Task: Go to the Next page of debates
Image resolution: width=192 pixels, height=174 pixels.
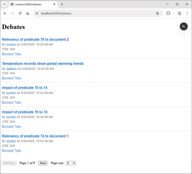Action: point(43,163)
